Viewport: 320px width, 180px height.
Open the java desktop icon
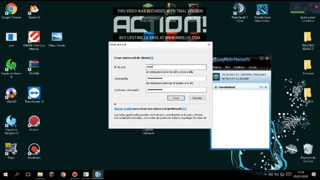11,39
